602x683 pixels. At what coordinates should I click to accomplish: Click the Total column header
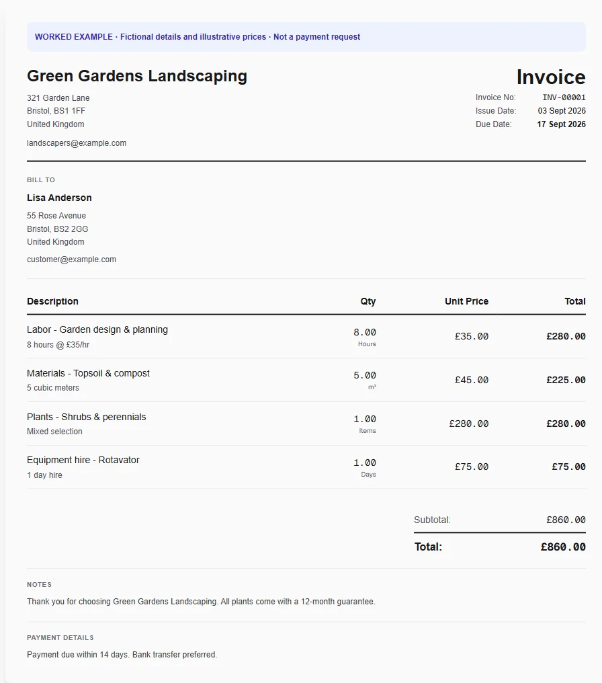pos(575,301)
